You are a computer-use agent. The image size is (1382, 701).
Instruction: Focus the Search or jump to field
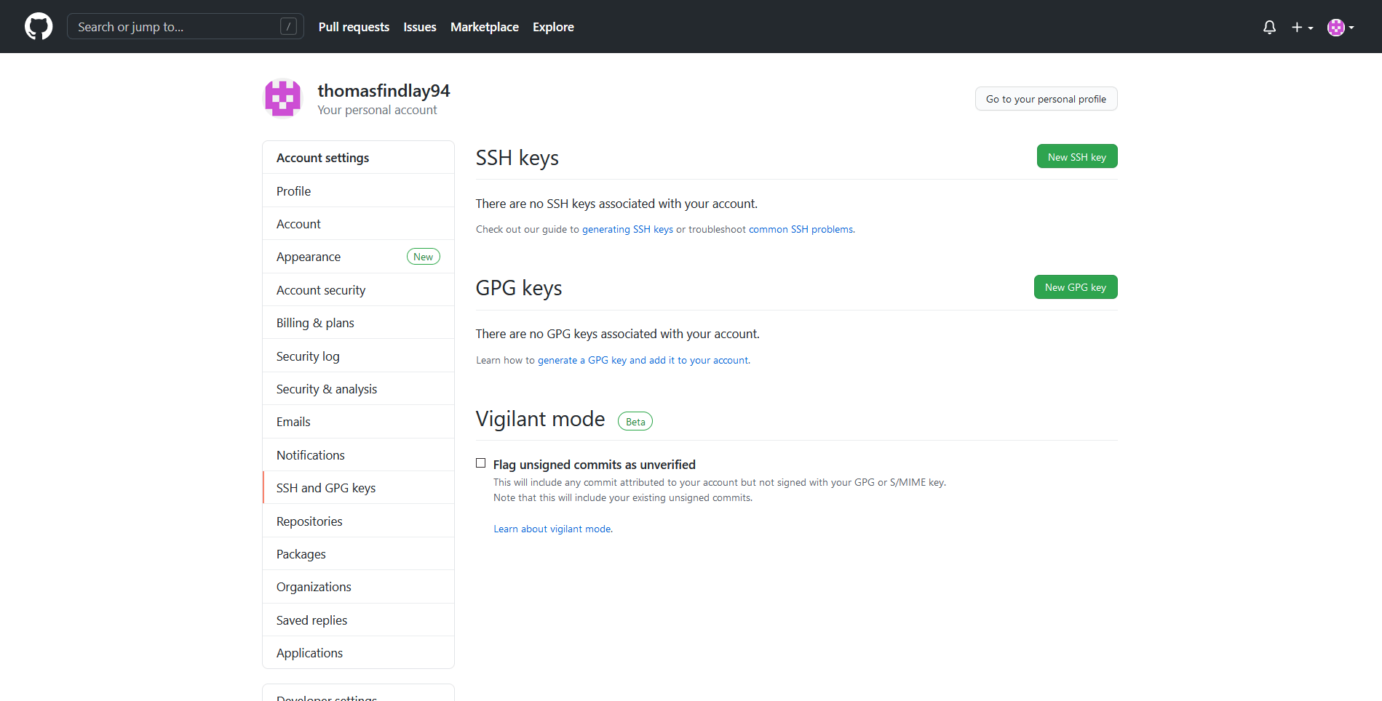tap(186, 27)
